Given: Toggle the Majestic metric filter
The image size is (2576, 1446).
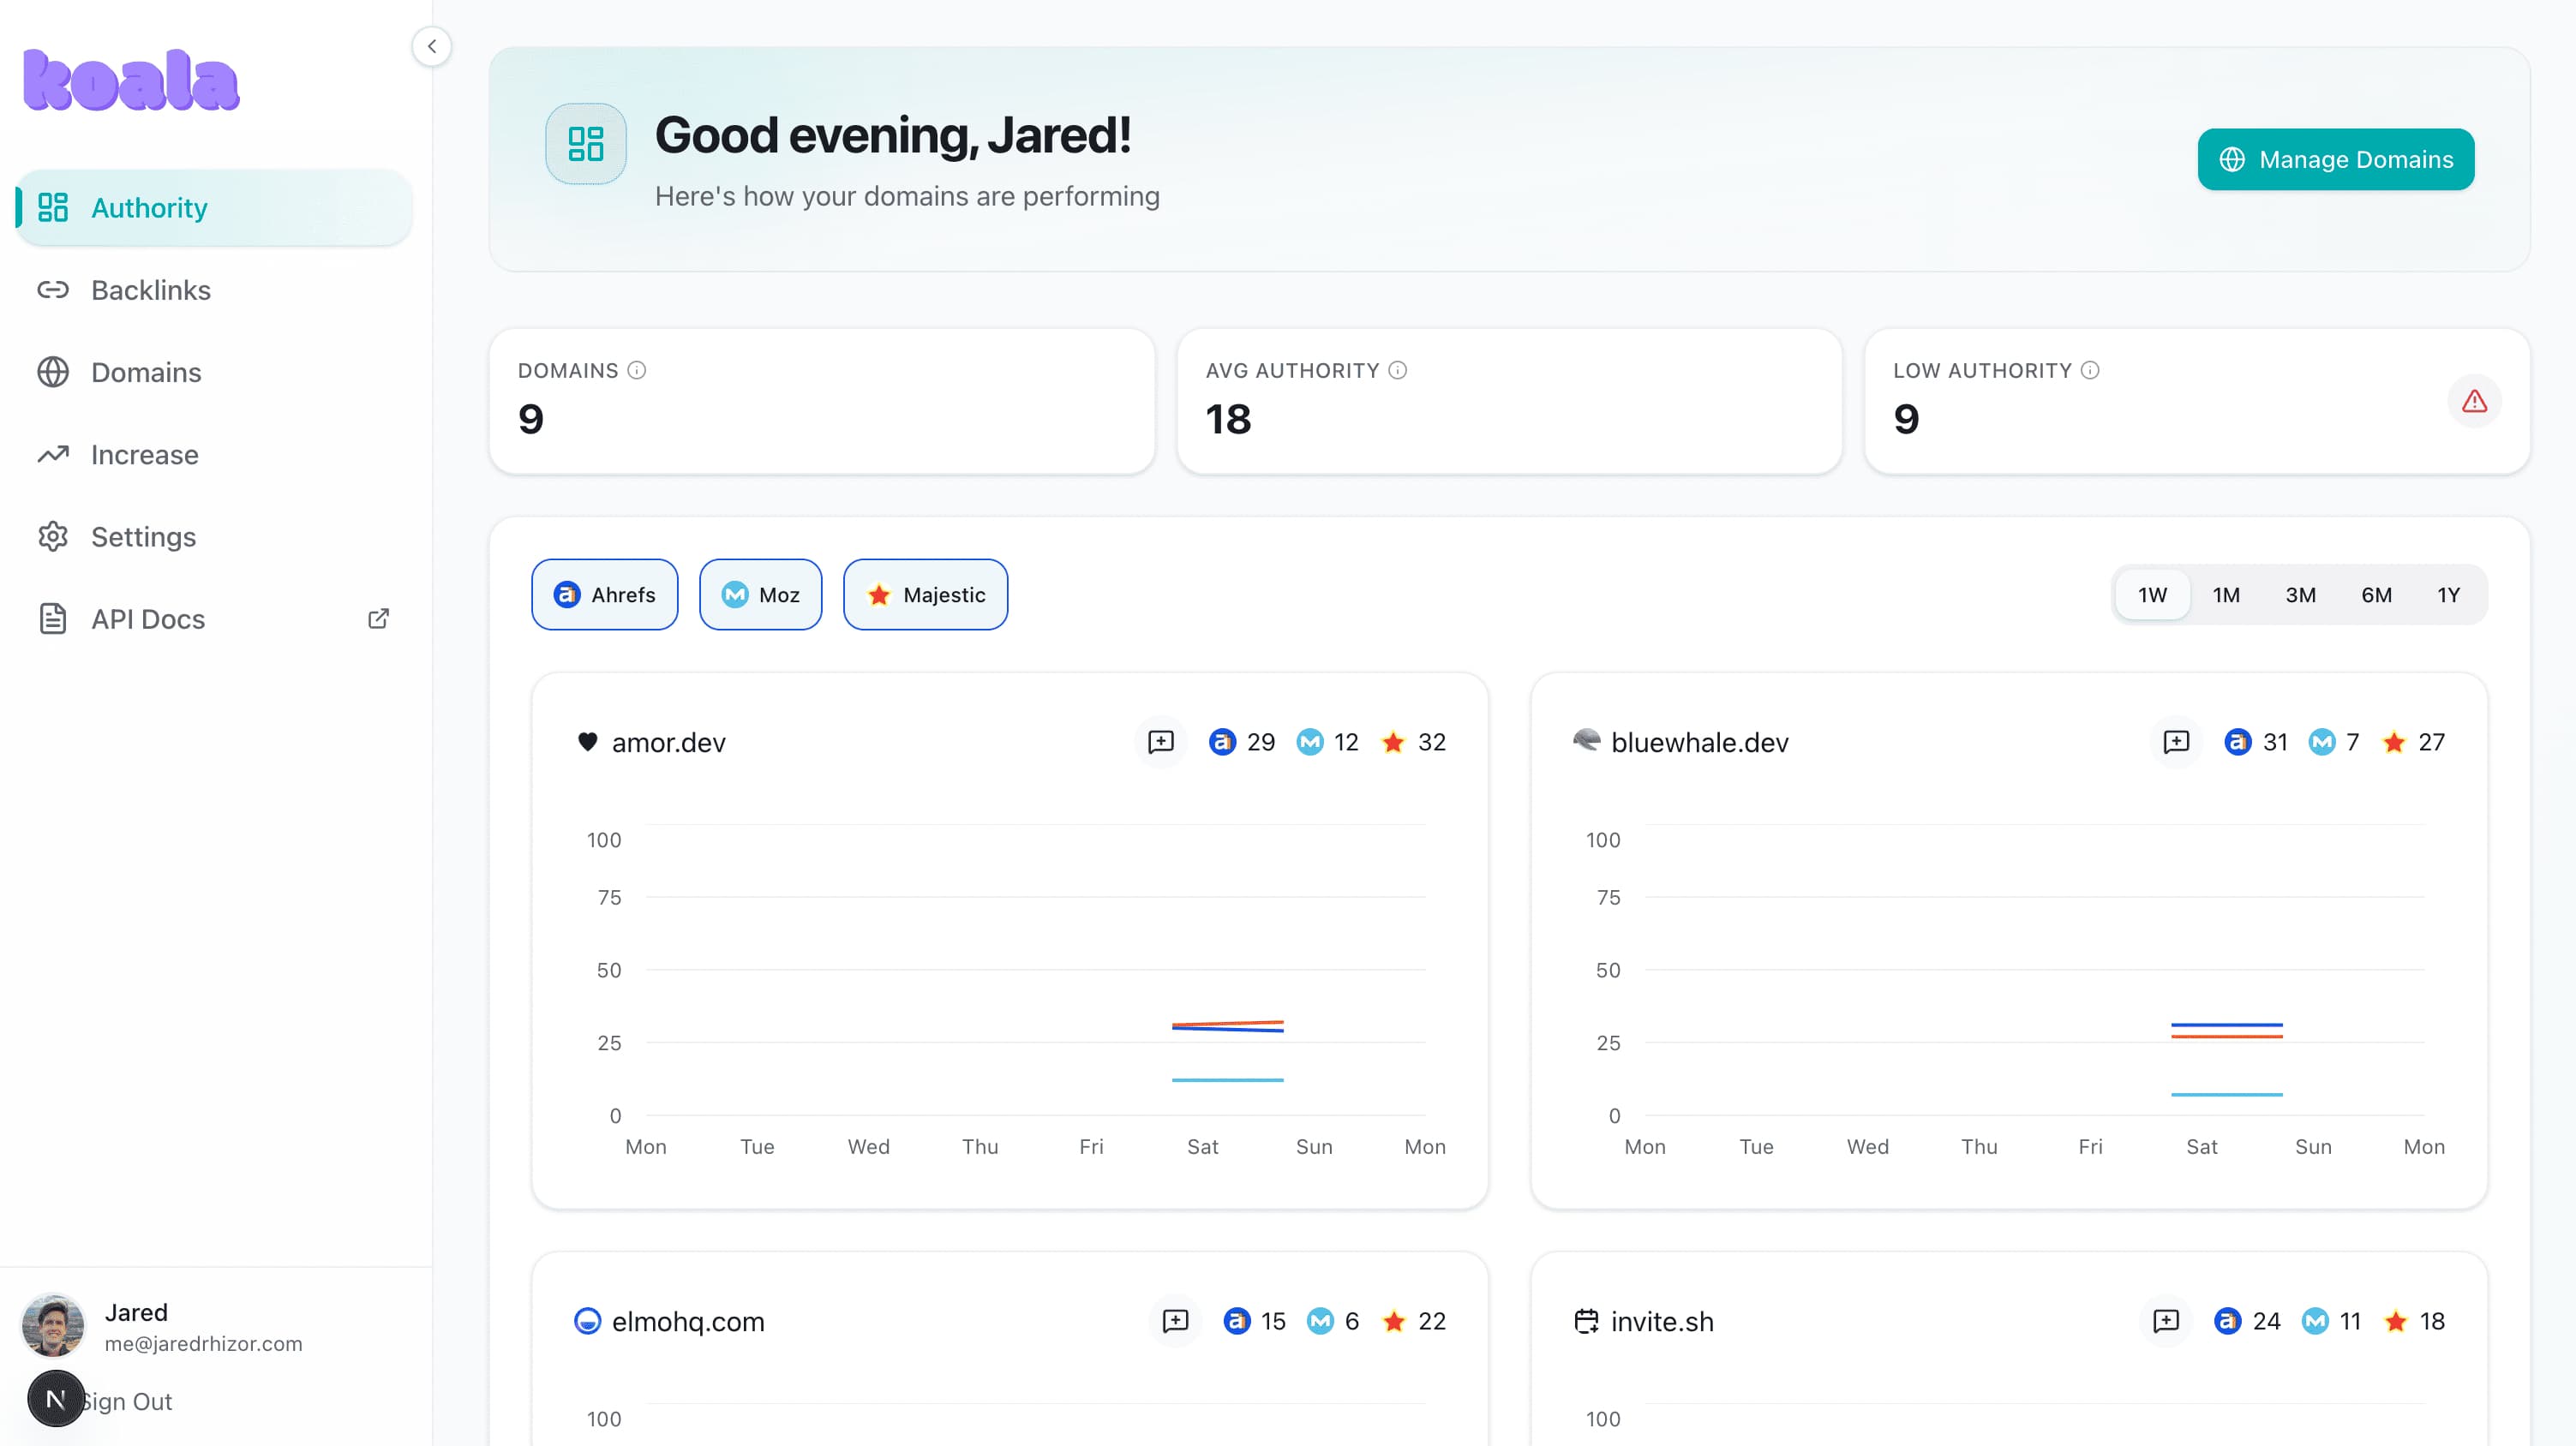Looking at the screenshot, I should point(925,595).
